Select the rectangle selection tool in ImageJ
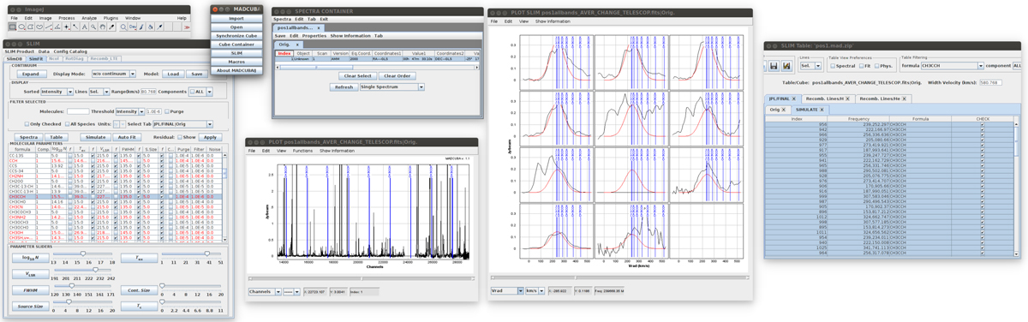Screen dimensions: 1028x322 [x=12, y=27]
